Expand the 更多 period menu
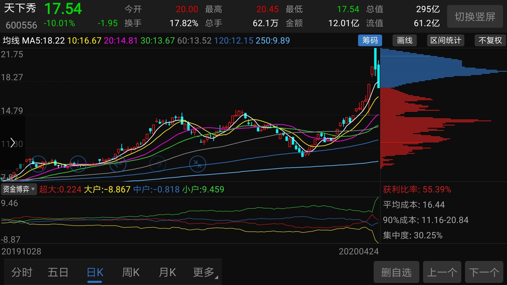This screenshot has height=285, width=507. pos(205,272)
